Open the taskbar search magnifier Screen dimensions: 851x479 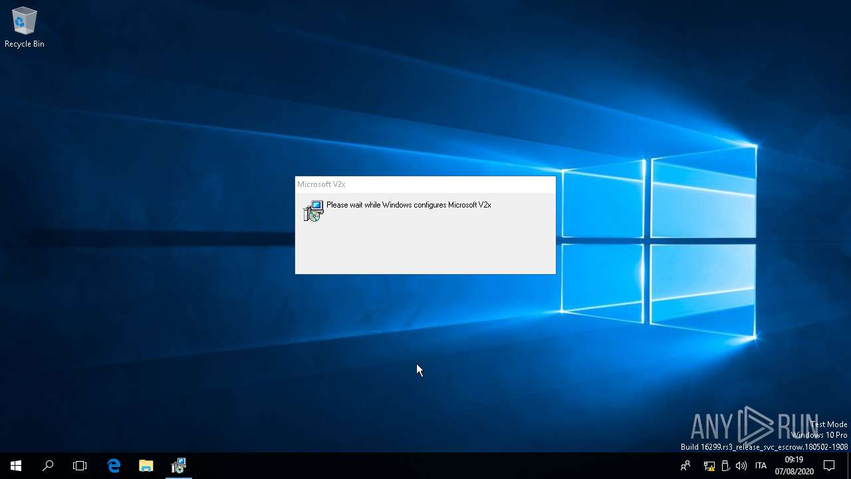click(48, 466)
